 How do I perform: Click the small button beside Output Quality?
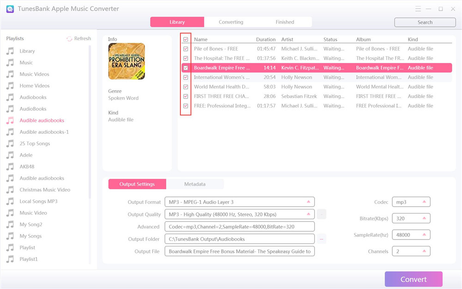tap(322, 214)
